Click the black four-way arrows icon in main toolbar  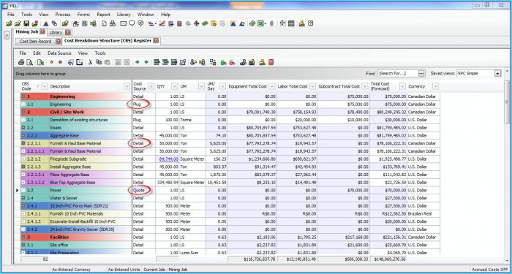tap(196, 23)
